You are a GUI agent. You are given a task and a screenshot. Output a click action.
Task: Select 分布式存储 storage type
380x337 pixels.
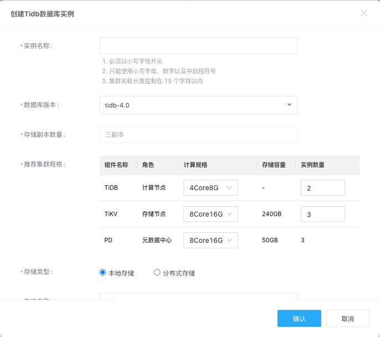(x=157, y=272)
